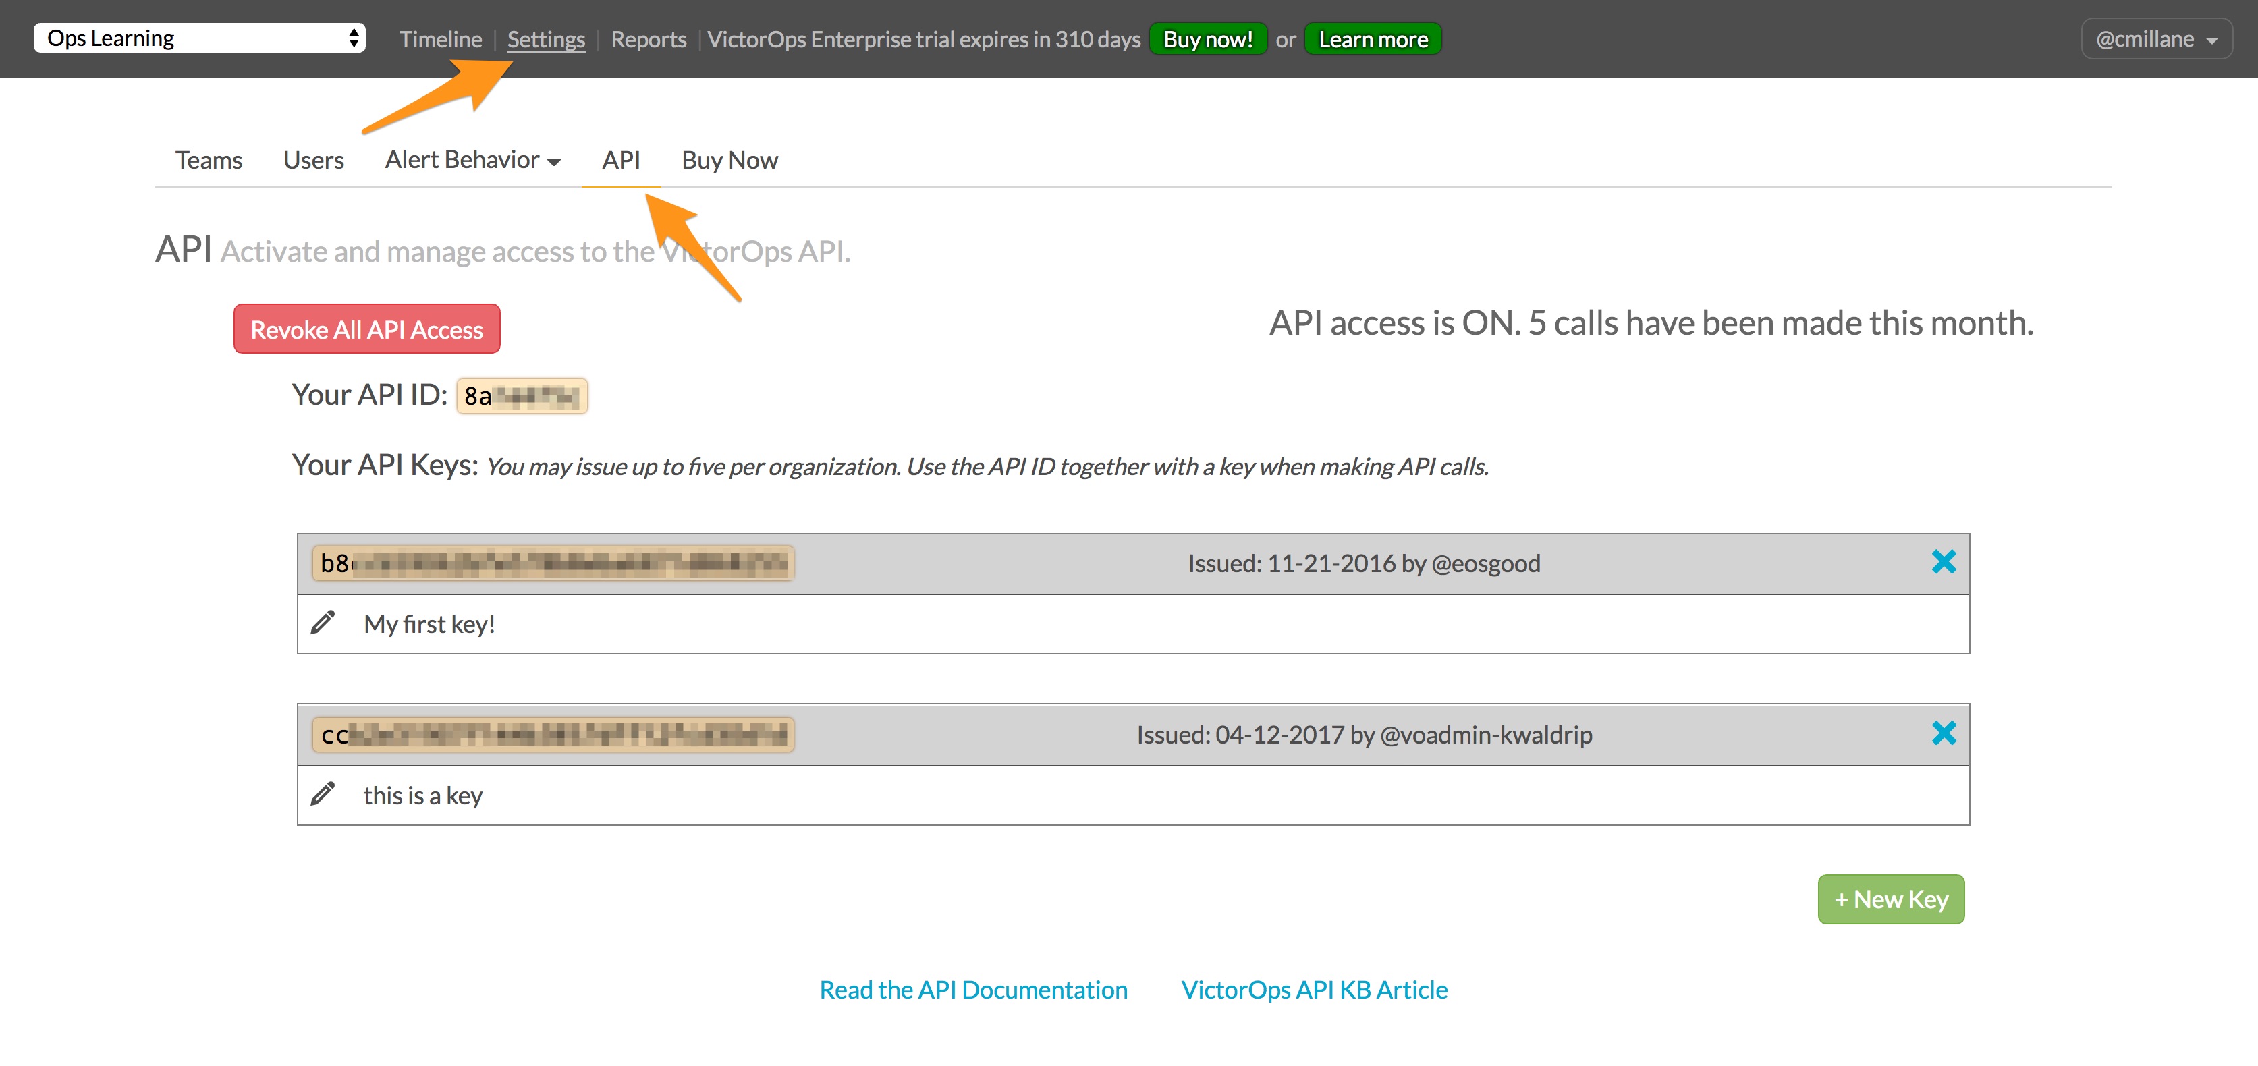
Task: Open the Ops Learning organization selector
Action: click(x=199, y=38)
